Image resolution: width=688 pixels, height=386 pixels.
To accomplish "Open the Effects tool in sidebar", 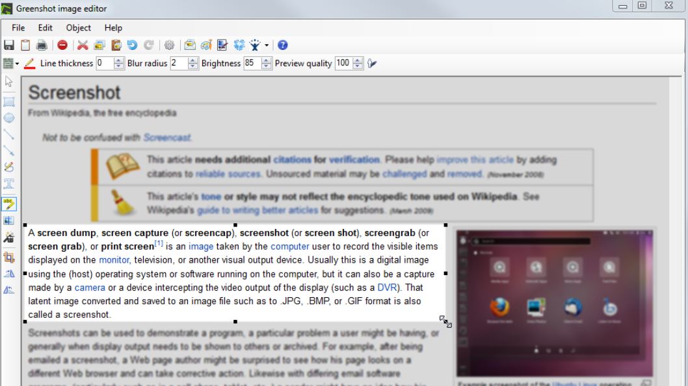I will [8, 237].
